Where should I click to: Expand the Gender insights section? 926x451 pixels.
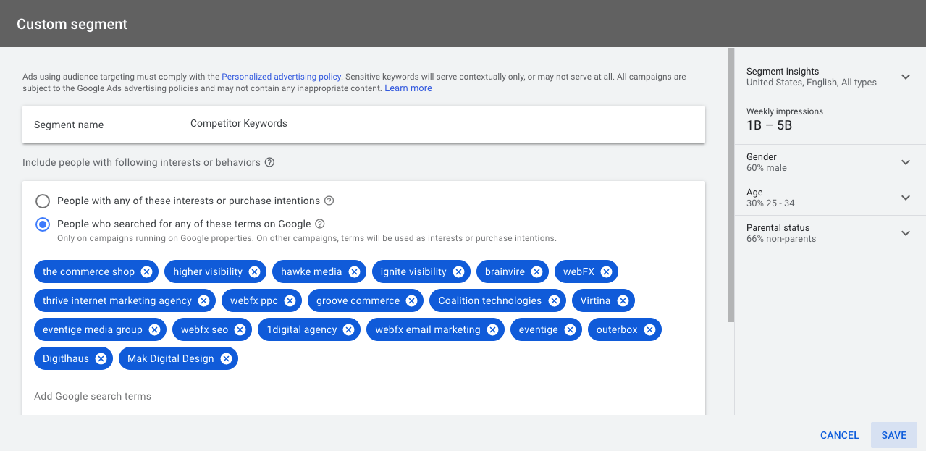point(905,162)
